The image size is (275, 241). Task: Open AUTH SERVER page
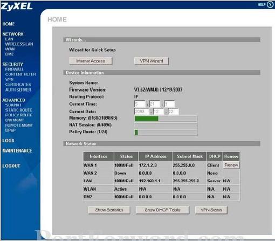tap(18, 89)
